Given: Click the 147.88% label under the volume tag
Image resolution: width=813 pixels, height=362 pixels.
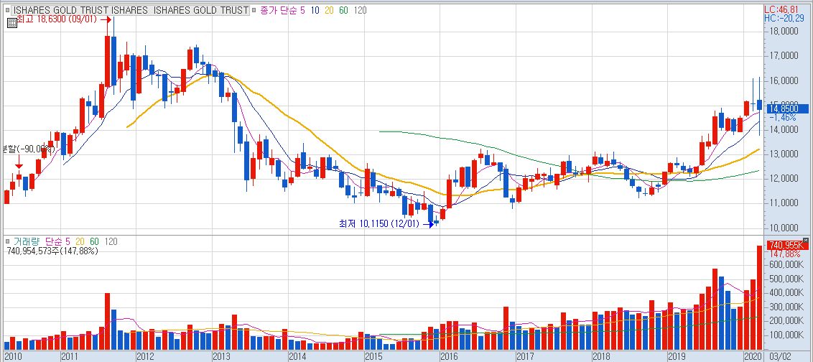Looking at the screenshot, I should click(x=784, y=254).
